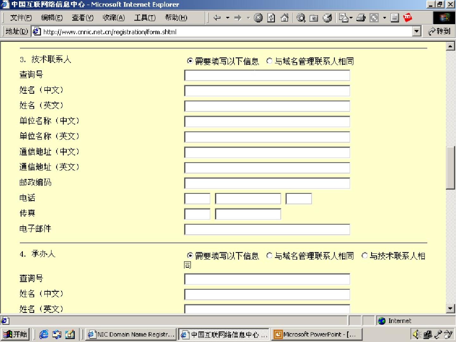
Task: Switch to Microsoft PowerPoint taskbar button
Action: (x=317, y=334)
